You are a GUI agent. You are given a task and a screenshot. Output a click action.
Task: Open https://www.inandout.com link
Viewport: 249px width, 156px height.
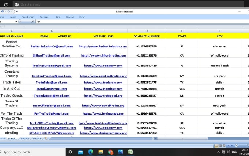(x=103, y=89)
